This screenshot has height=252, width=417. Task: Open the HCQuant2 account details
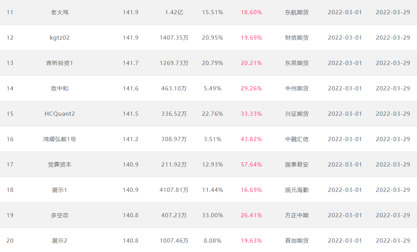coord(60,114)
